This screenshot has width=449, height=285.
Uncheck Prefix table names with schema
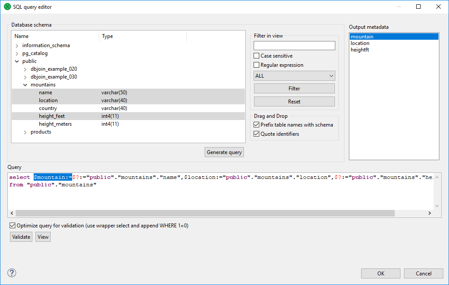(257, 124)
